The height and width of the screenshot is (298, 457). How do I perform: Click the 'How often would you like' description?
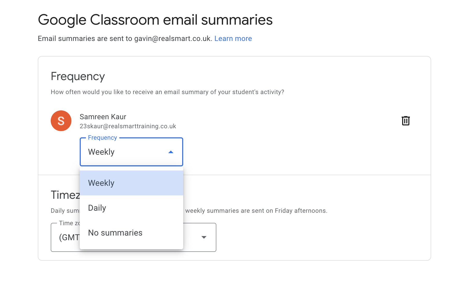167,92
